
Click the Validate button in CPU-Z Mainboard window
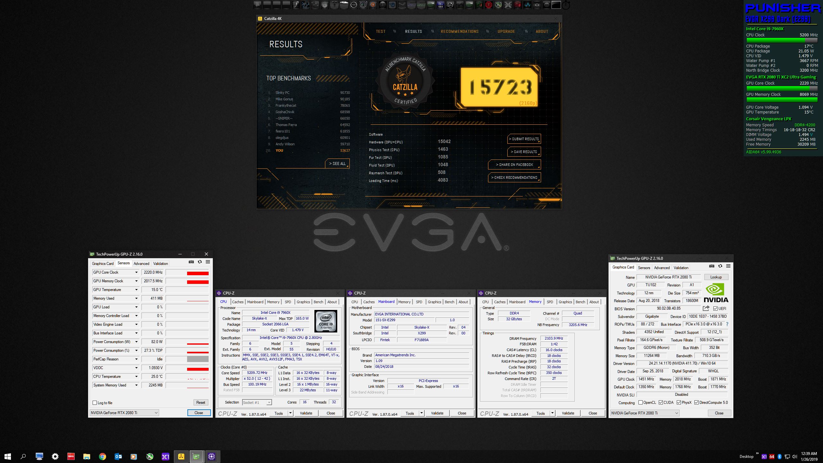click(x=437, y=413)
